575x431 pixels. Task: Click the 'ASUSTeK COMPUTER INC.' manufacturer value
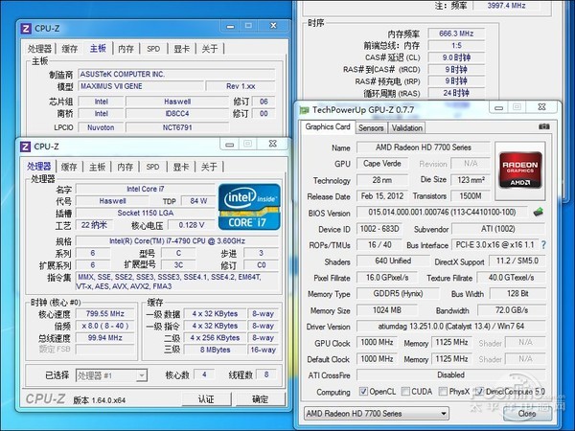coord(176,74)
